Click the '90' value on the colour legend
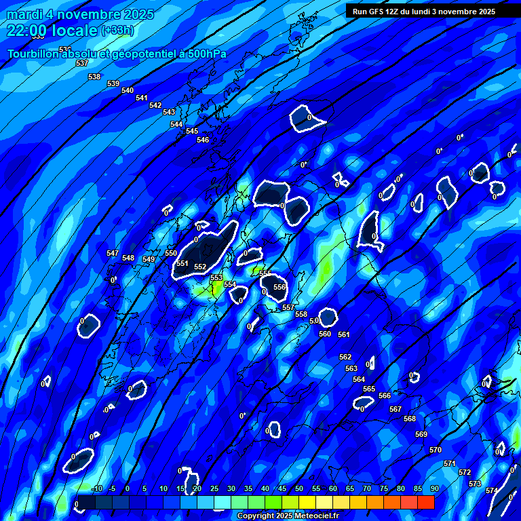The width and height of the screenshot is (521, 521). 435,488
